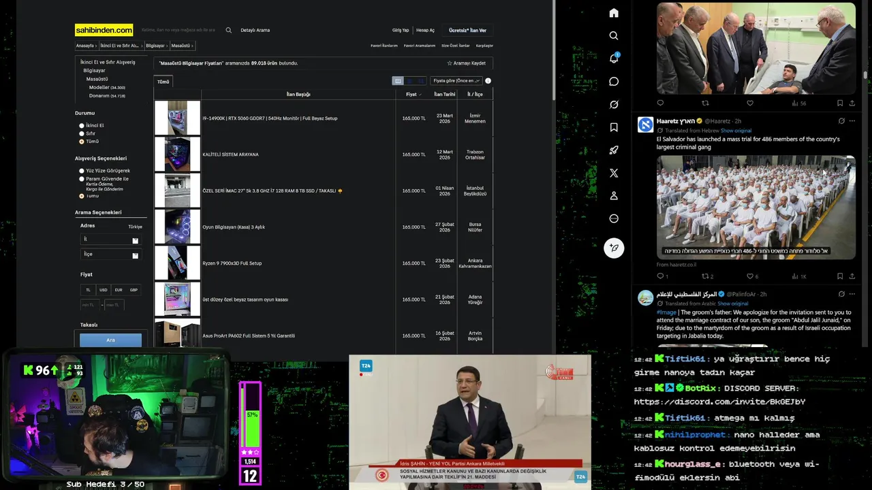This screenshot has width=872, height=490.
Task: Select Tümü radio under Durumu
Action: coord(82,142)
